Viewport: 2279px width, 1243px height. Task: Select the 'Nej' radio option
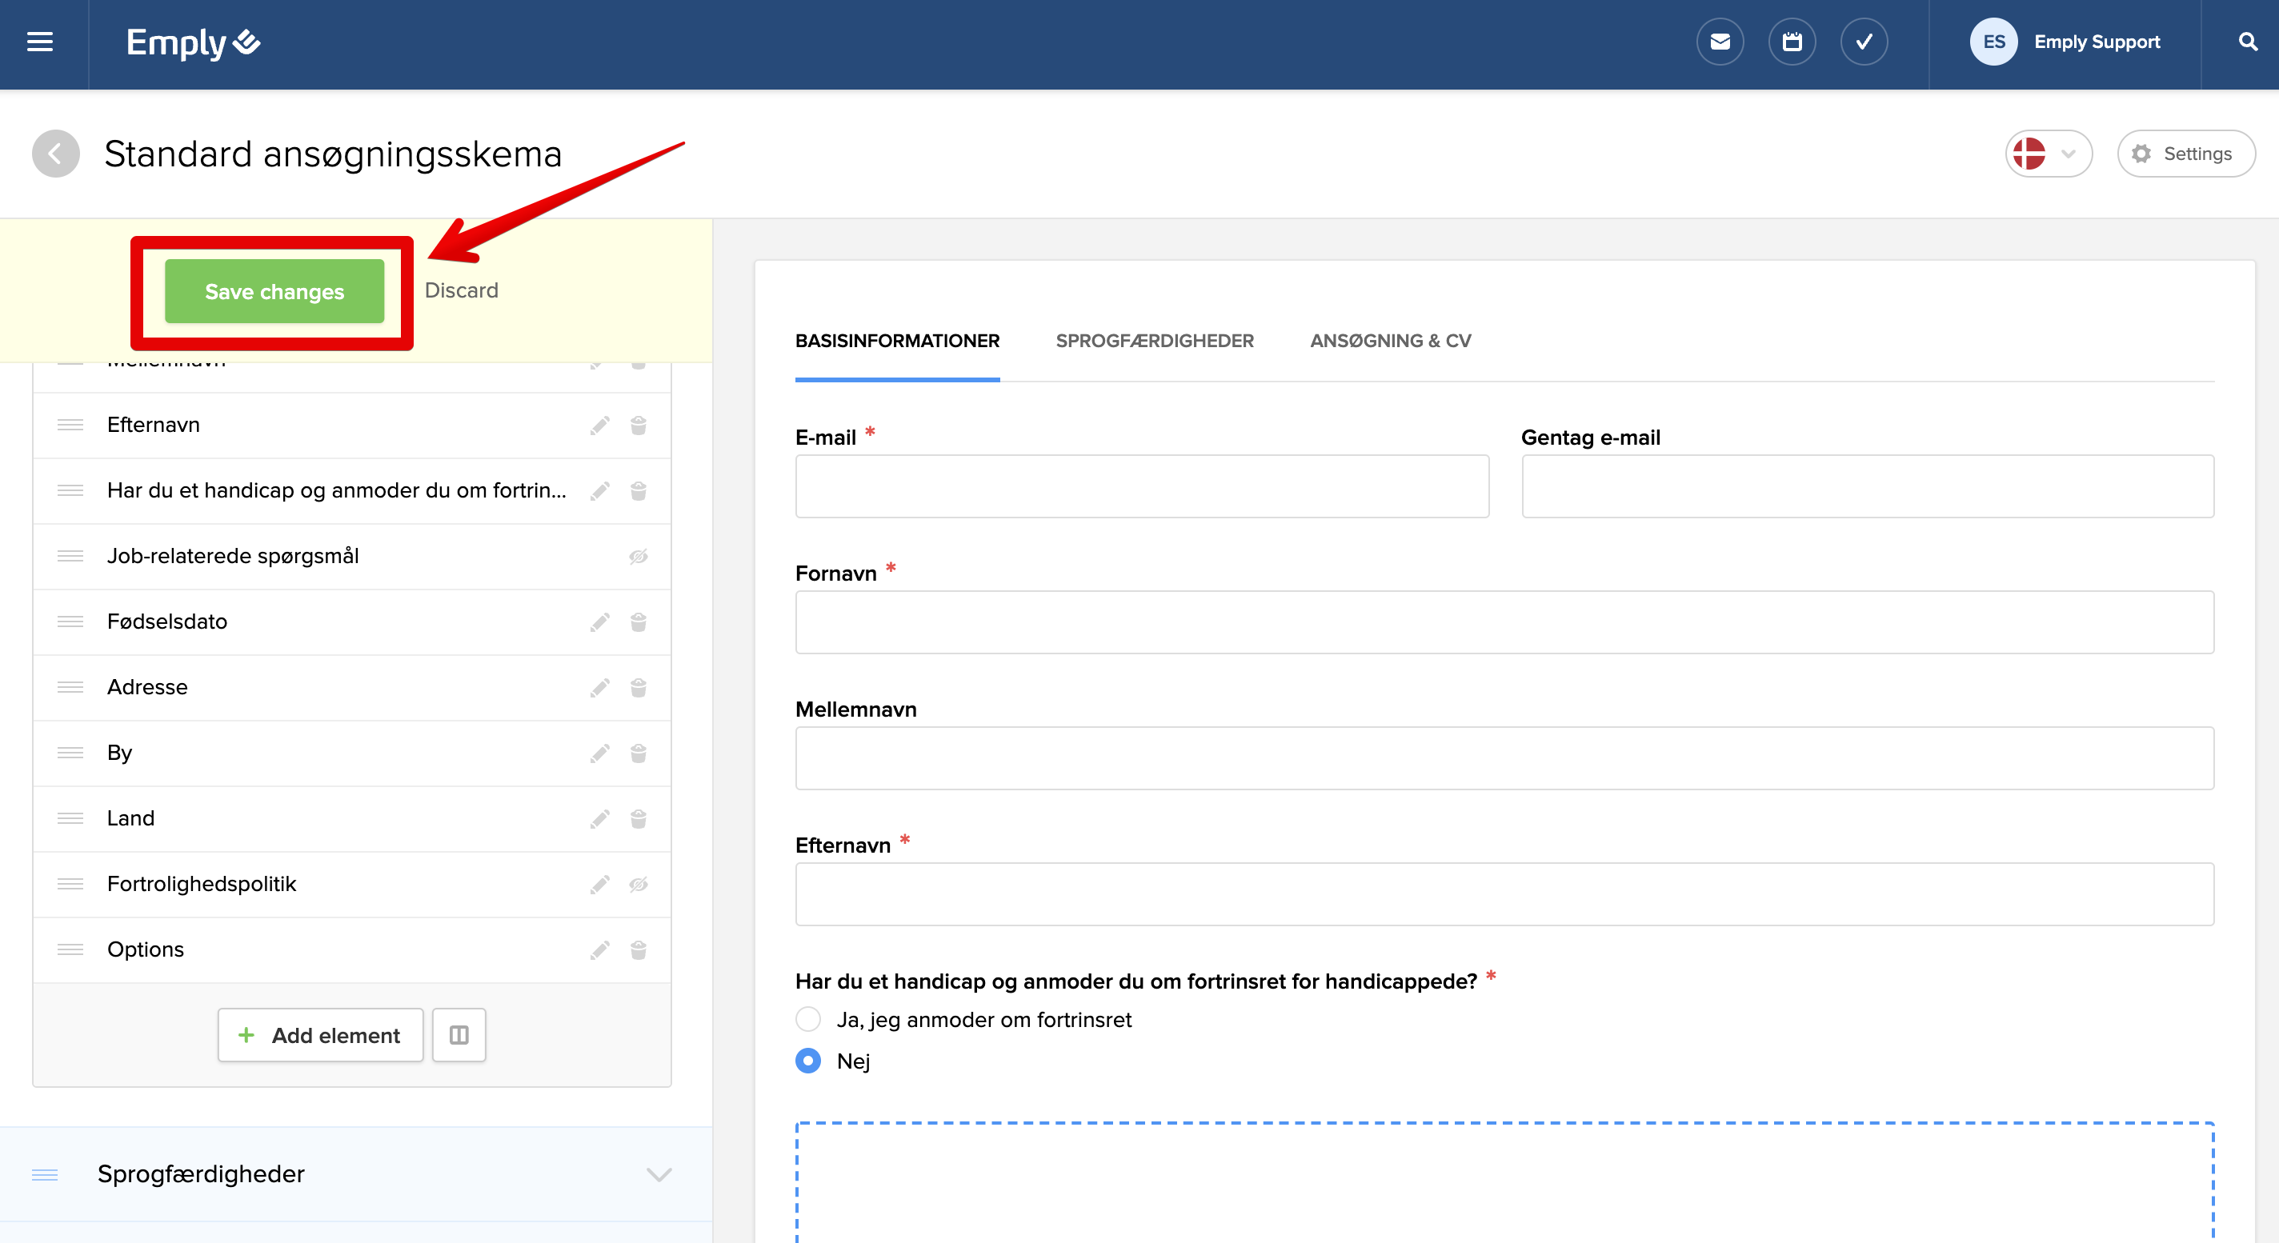pyautogui.click(x=807, y=1060)
